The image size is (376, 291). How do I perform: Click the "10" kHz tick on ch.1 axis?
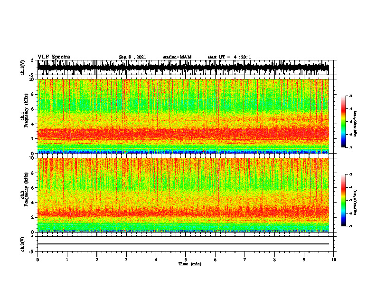[31, 79]
